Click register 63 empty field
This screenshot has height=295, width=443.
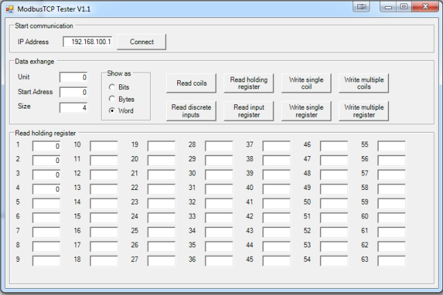pyautogui.click(x=392, y=260)
